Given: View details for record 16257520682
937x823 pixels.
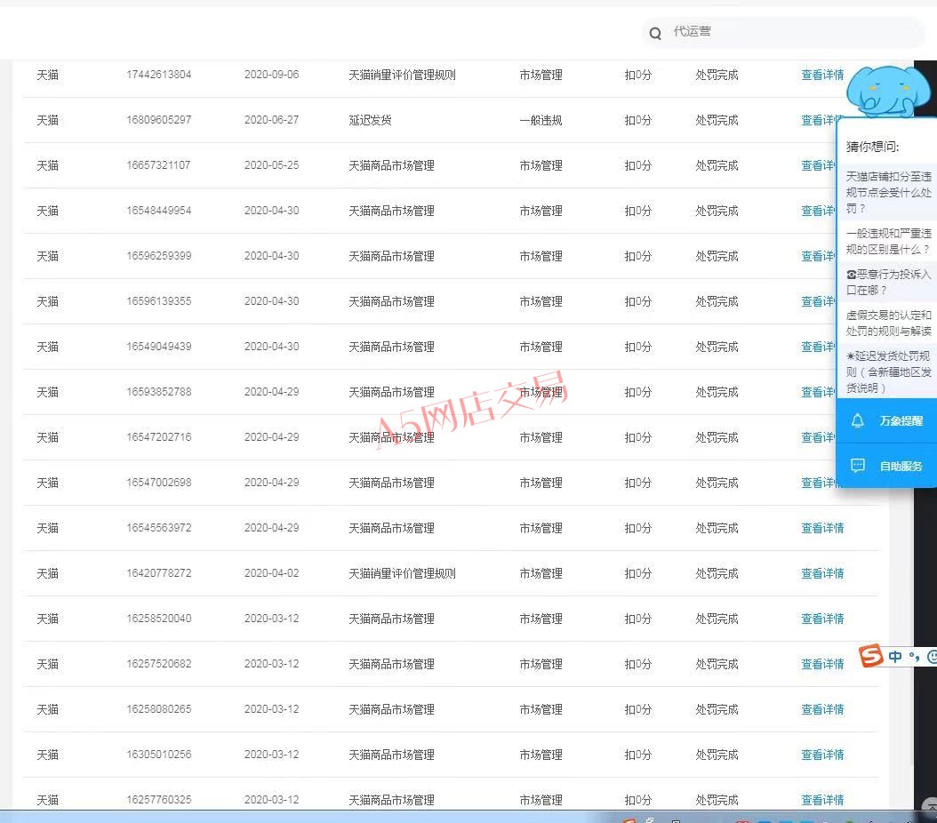Looking at the screenshot, I should (x=822, y=665).
